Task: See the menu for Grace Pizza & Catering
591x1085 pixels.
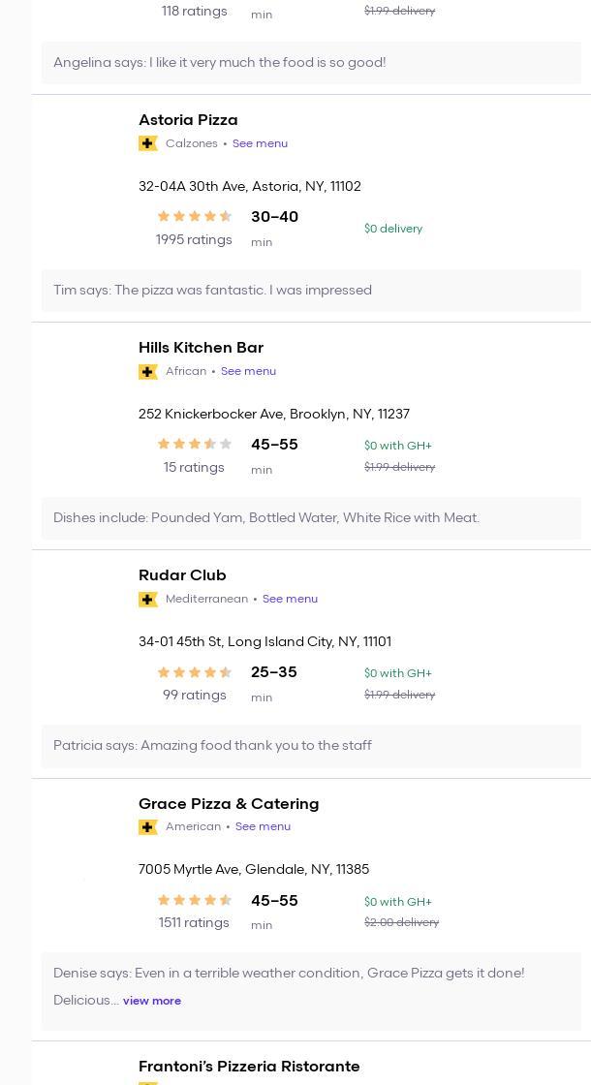Action: point(263,826)
